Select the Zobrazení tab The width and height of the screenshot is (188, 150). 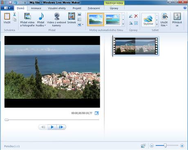[94, 8]
